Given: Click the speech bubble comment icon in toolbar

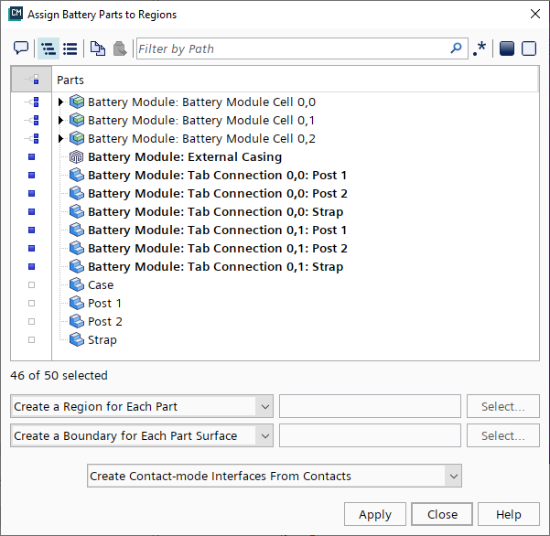Looking at the screenshot, I should point(21,48).
